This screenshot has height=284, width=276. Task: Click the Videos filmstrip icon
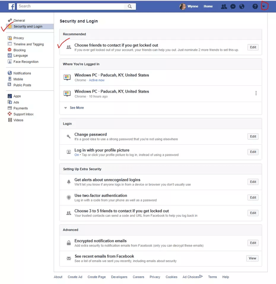click(10, 120)
